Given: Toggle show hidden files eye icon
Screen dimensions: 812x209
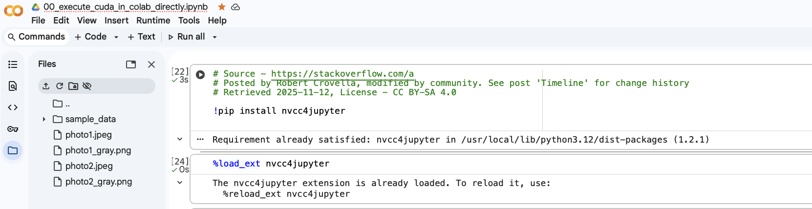Looking at the screenshot, I should [x=87, y=86].
